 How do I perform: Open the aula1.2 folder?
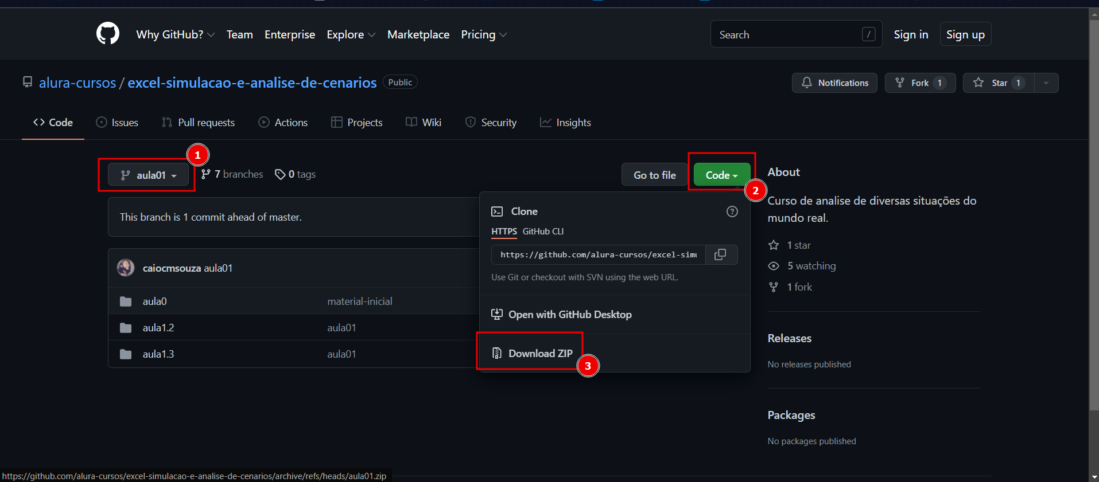click(x=158, y=328)
